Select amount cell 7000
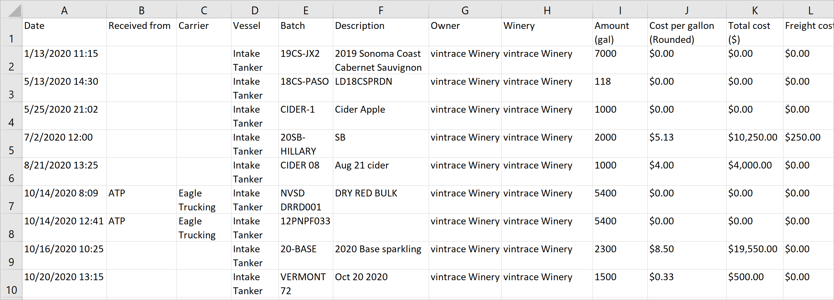The height and width of the screenshot is (300, 834). pyautogui.click(x=620, y=60)
